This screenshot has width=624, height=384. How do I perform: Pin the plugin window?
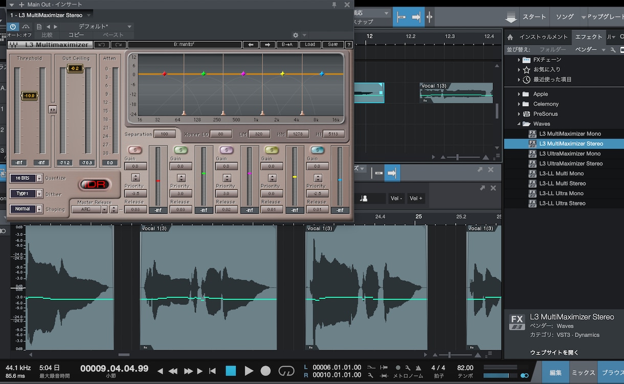pyautogui.click(x=335, y=5)
